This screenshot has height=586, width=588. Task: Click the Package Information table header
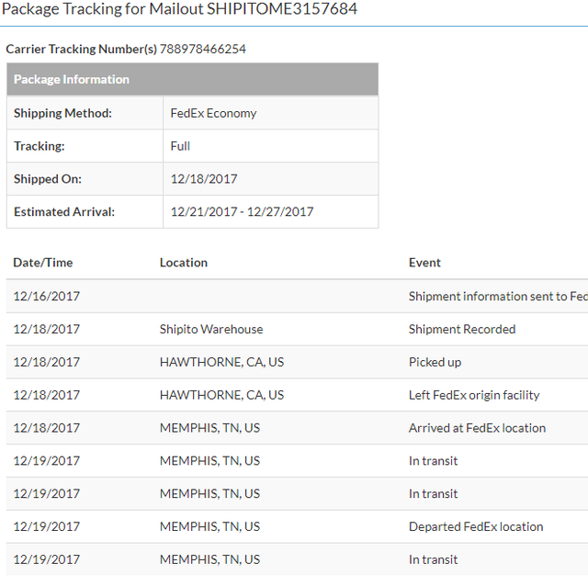click(192, 79)
